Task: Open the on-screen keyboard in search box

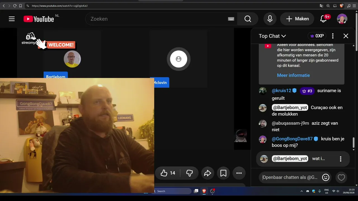Action: 231,19
